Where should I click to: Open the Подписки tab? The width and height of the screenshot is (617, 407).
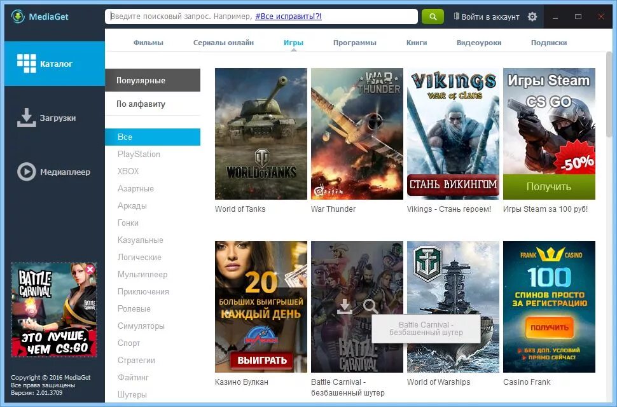coord(549,43)
